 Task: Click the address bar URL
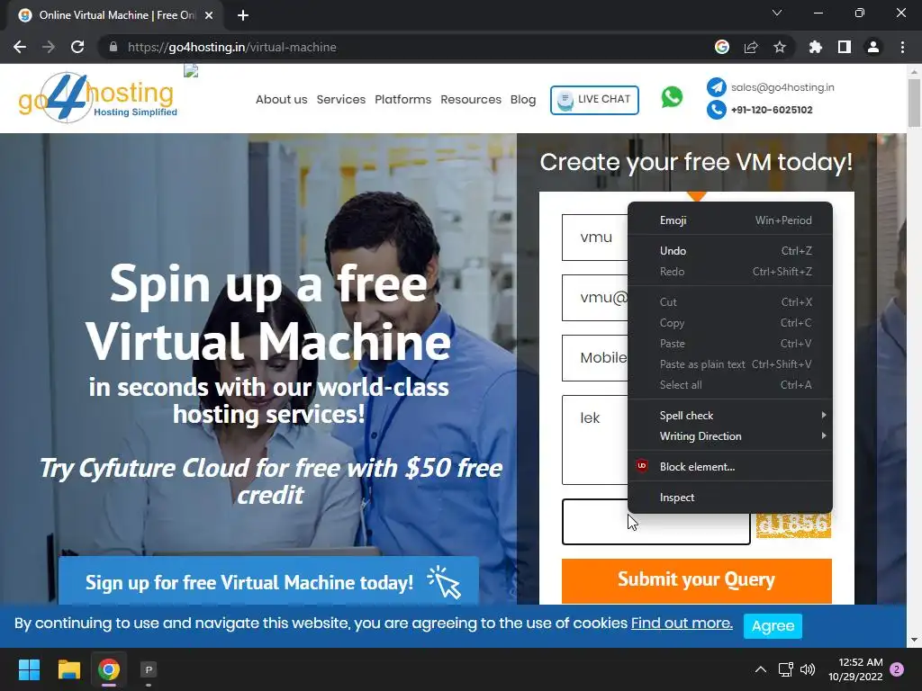tap(231, 47)
